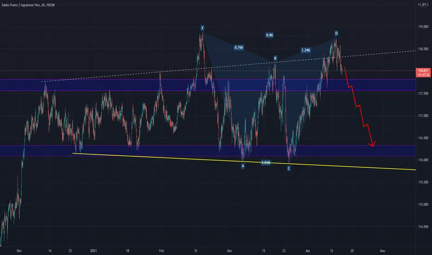Click the 0.96 ratio label
The width and height of the screenshot is (432, 255).
pos(269,35)
